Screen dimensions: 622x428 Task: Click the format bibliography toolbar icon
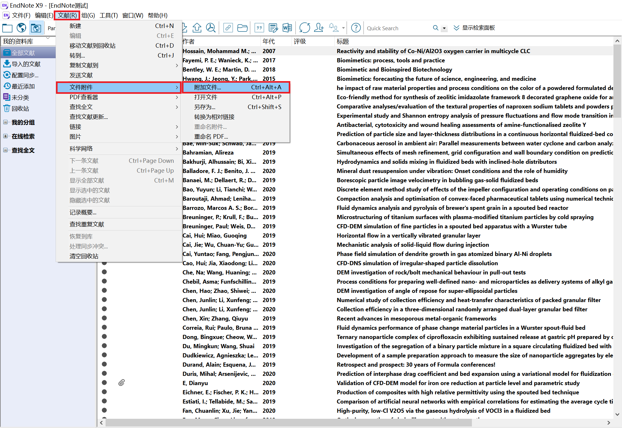coord(273,28)
